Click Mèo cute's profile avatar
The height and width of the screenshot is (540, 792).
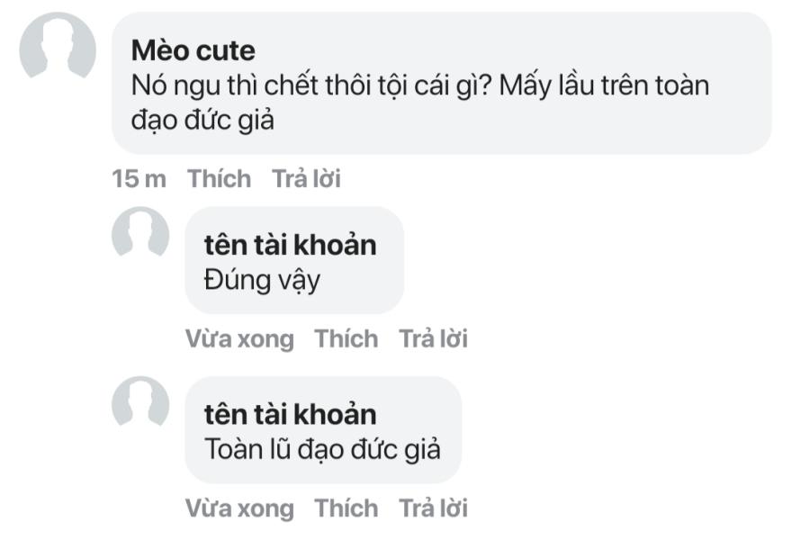point(58,45)
